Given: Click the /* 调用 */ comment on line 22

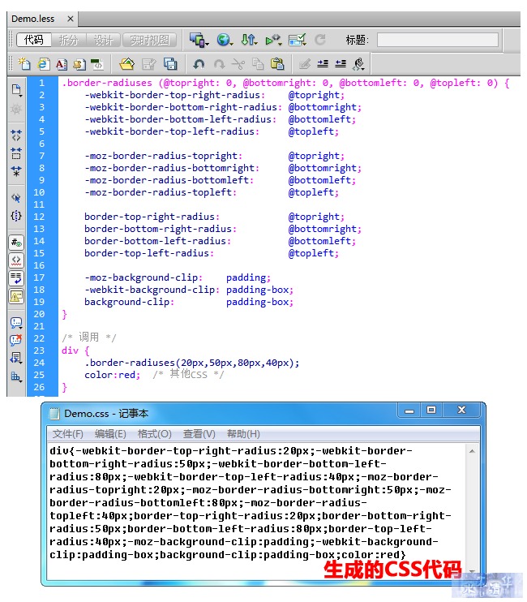Looking at the screenshot, I should pyautogui.click(x=89, y=338).
